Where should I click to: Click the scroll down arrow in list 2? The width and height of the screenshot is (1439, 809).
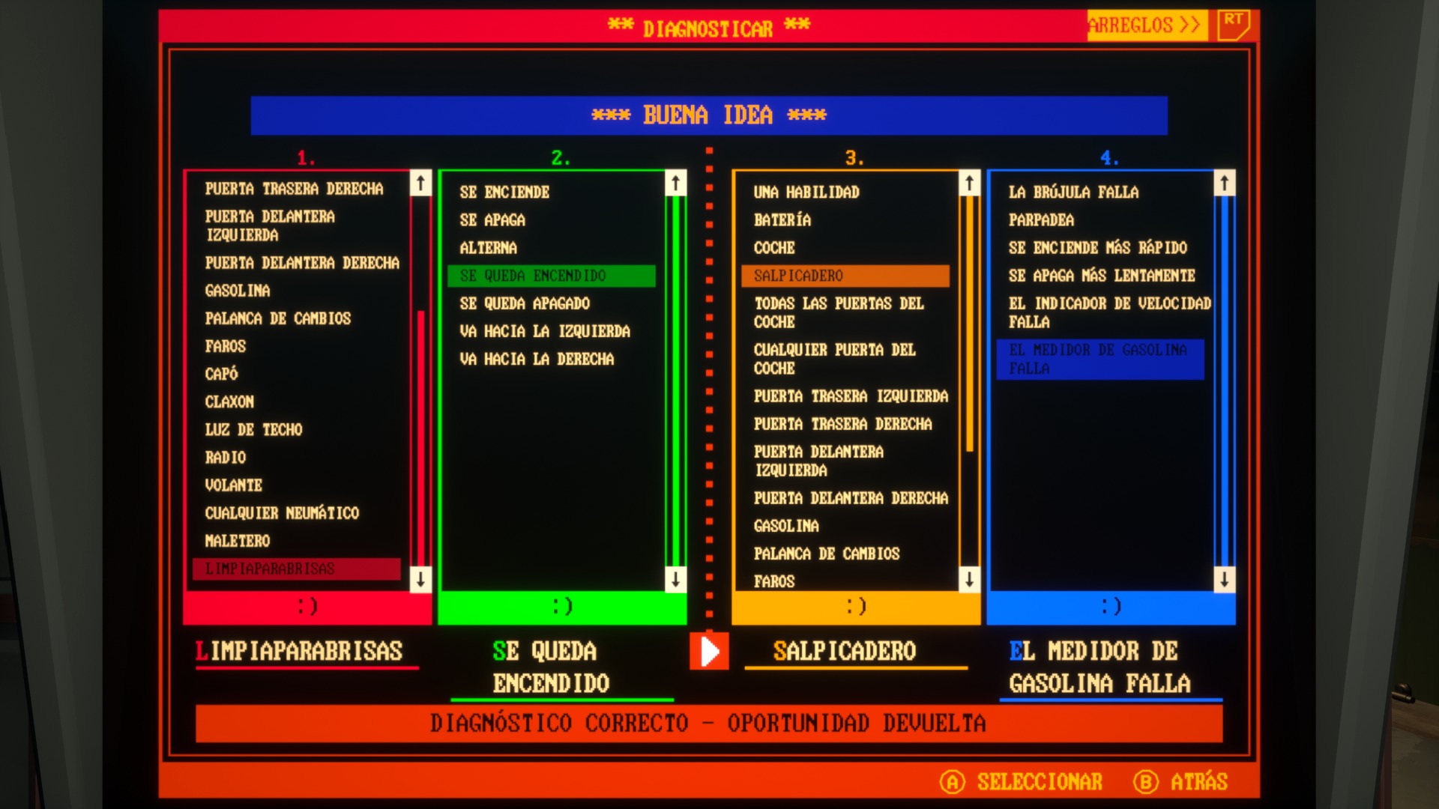pos(675,578)
